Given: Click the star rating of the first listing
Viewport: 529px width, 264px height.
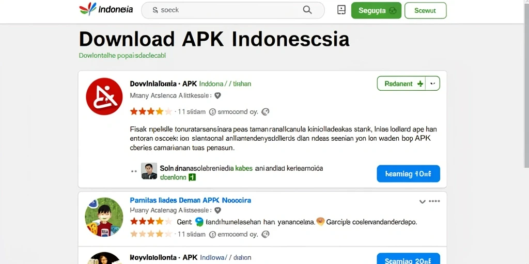Looking at the screenshot, I should coord(151,111).
